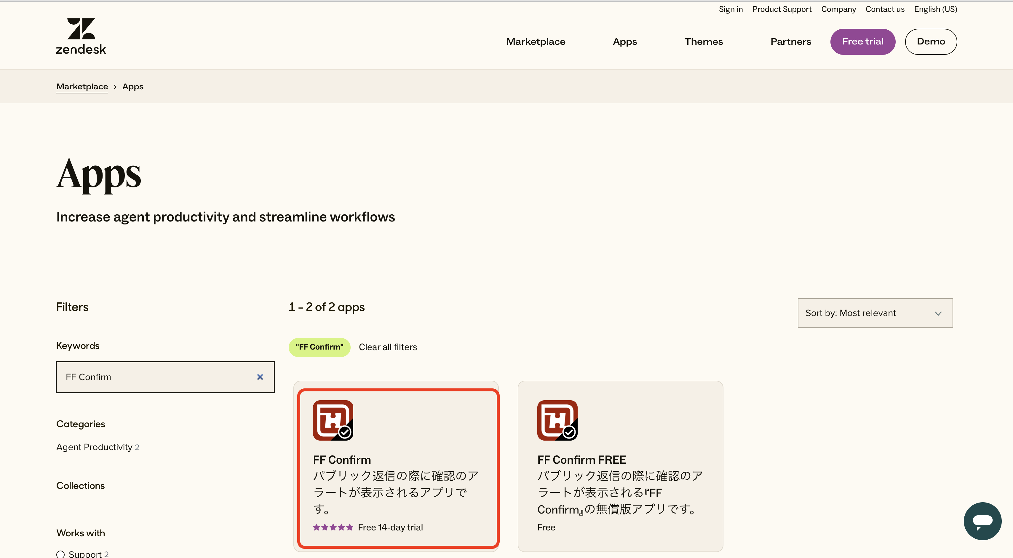Open Product Support link
Screen dimensions: 1013x558
[782, 9]
